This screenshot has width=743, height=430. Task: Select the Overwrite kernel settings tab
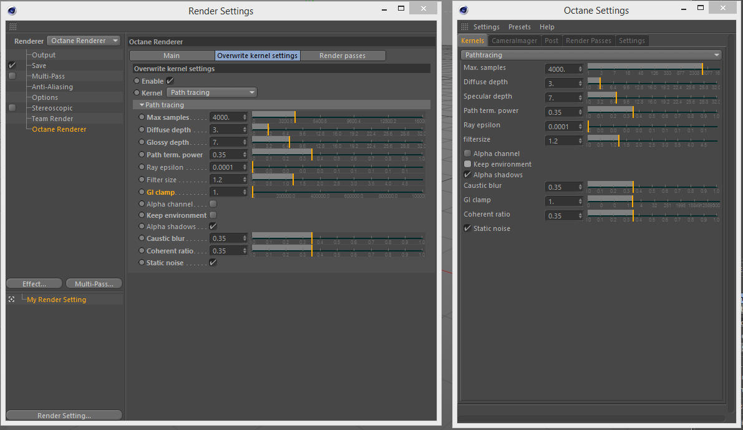coord(257,56)
